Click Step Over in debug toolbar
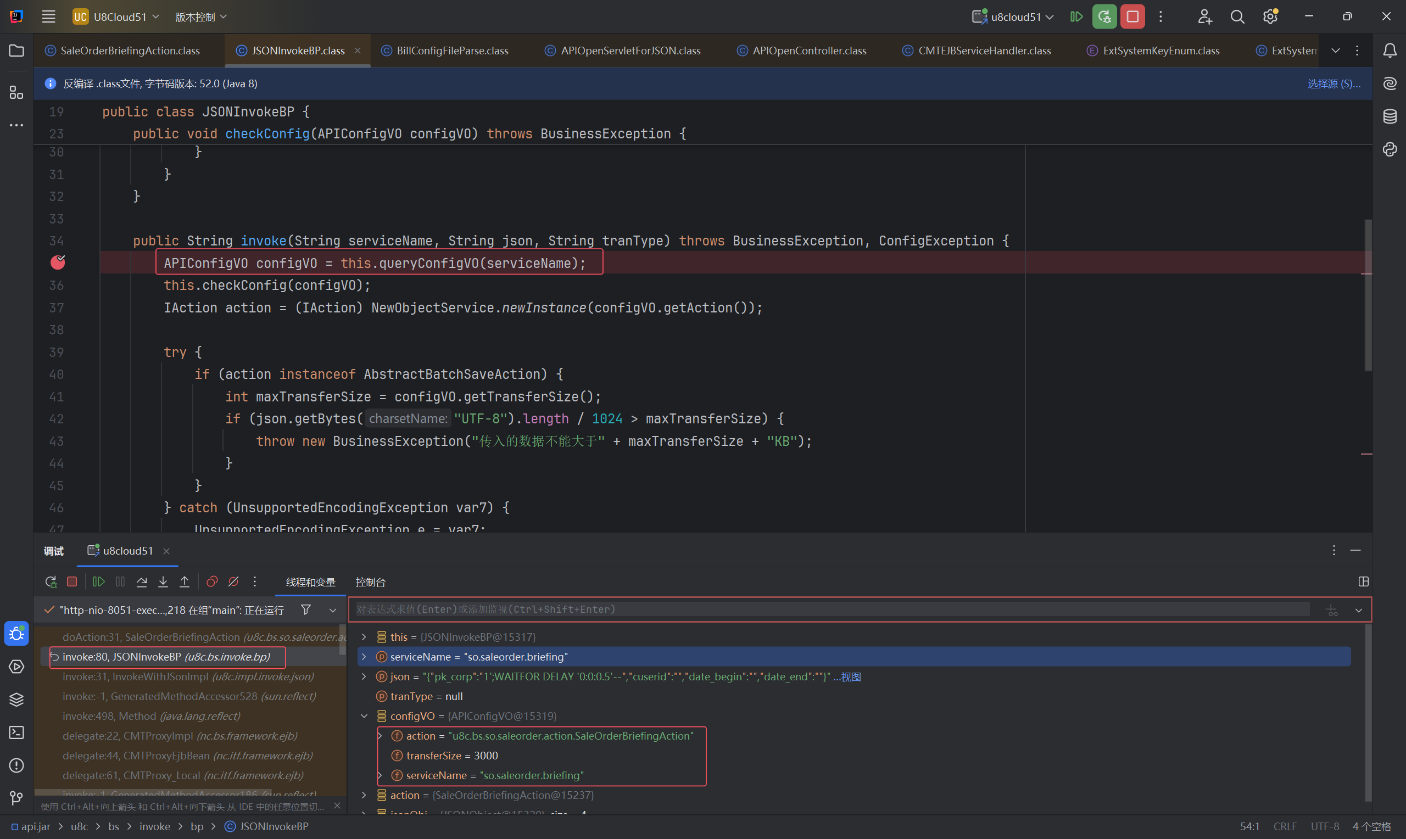The width and height of the screenshot is (1406, 839). pos(141,582)
